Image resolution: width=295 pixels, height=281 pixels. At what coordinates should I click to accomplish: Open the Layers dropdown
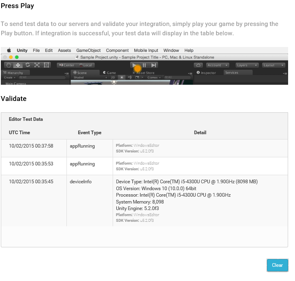coord(247,65)
